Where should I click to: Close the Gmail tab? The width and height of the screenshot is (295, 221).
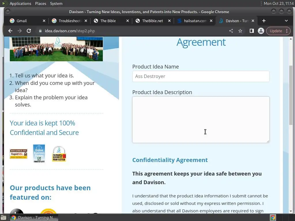click(44, 21)
